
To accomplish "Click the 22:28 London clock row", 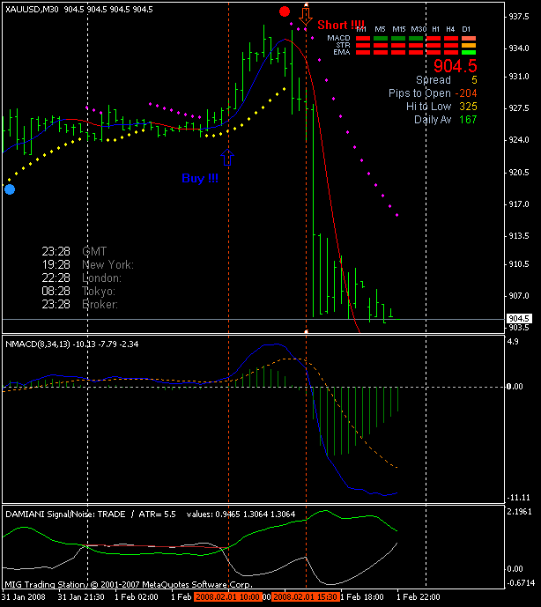I will coord(81,278).
